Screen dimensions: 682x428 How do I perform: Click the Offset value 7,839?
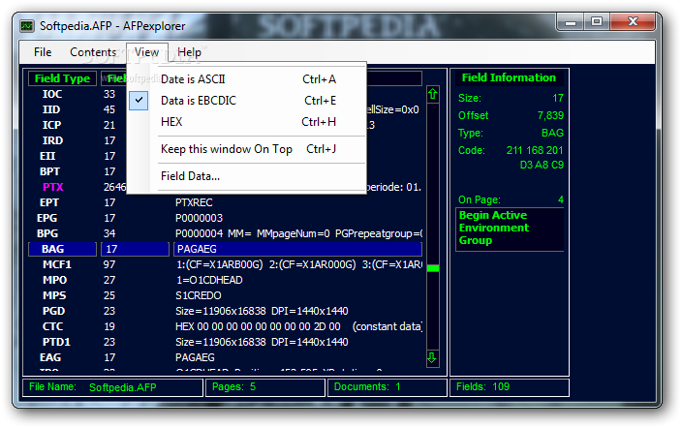point(550,115)
